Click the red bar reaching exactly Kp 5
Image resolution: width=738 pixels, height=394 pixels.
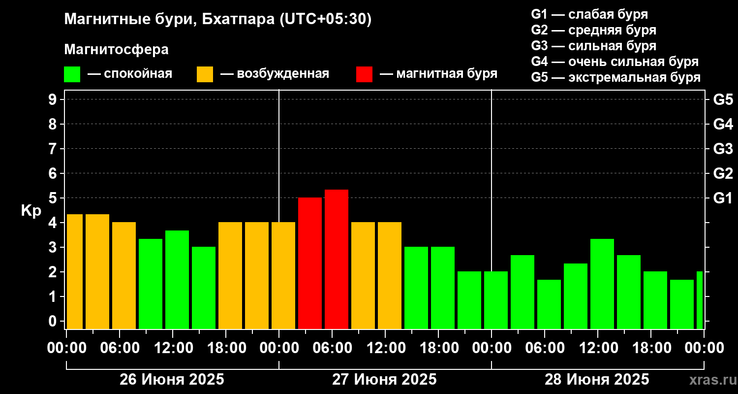(x=310, y=263)
